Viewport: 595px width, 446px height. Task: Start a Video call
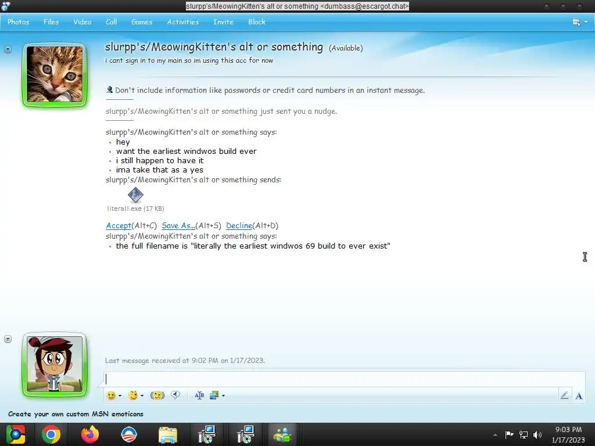click(83, 22)
